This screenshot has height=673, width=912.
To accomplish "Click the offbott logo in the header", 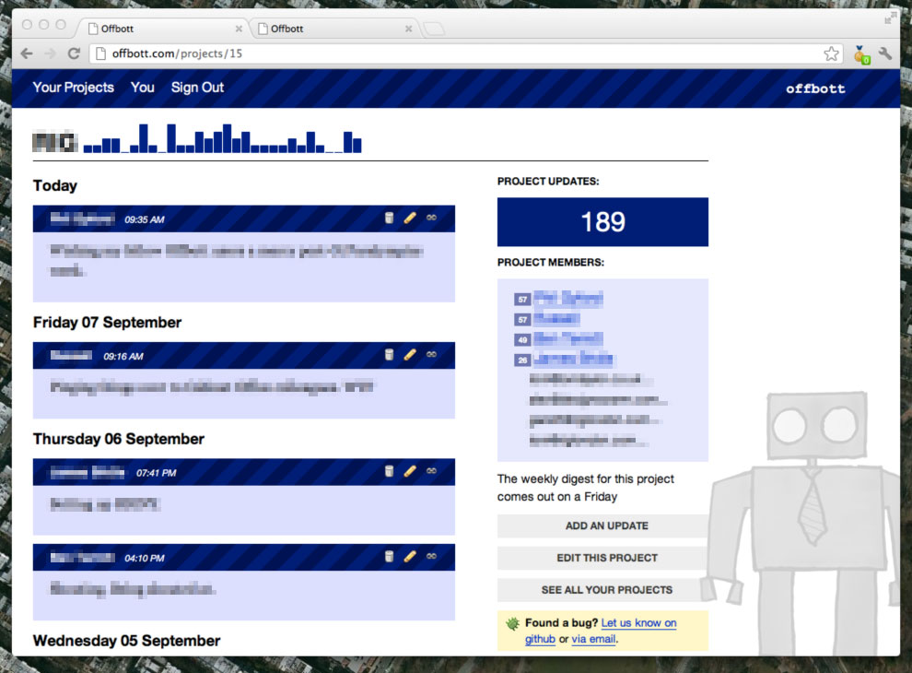I will point(815,89).
